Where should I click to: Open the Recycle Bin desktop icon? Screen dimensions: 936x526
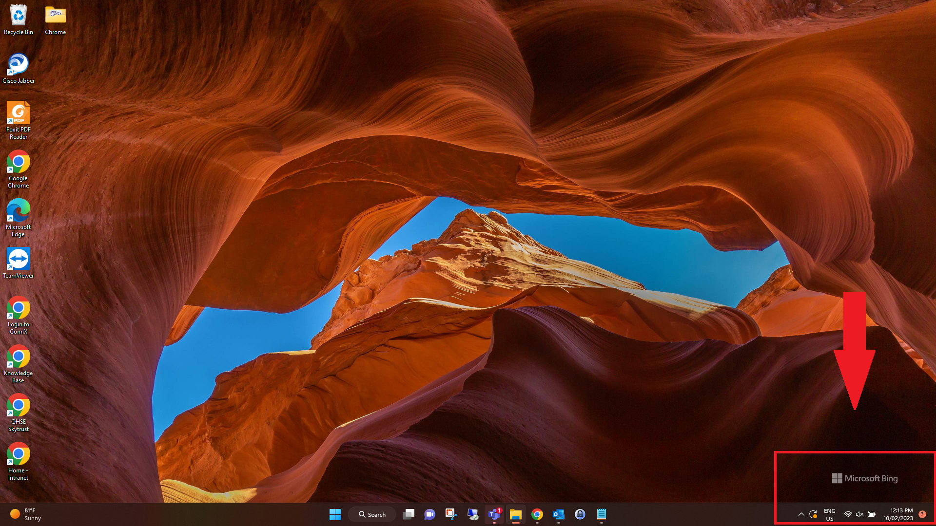click(x=19, y=19)
